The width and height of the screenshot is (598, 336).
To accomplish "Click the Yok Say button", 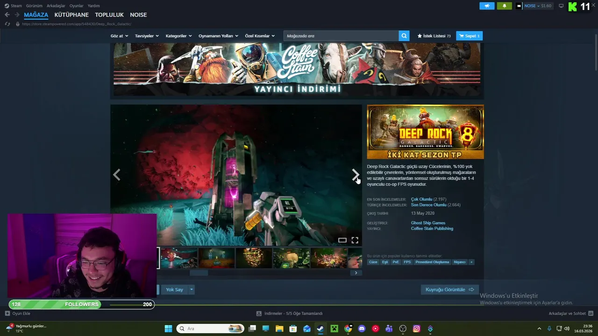I will (x=174, y=290).
